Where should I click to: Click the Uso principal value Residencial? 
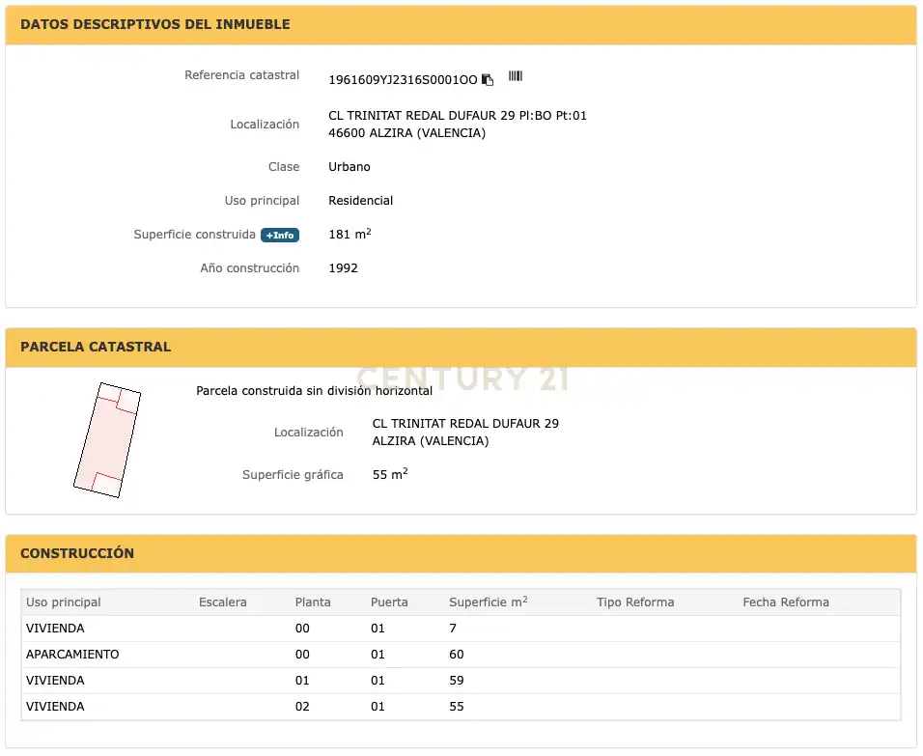click(360, 201)
